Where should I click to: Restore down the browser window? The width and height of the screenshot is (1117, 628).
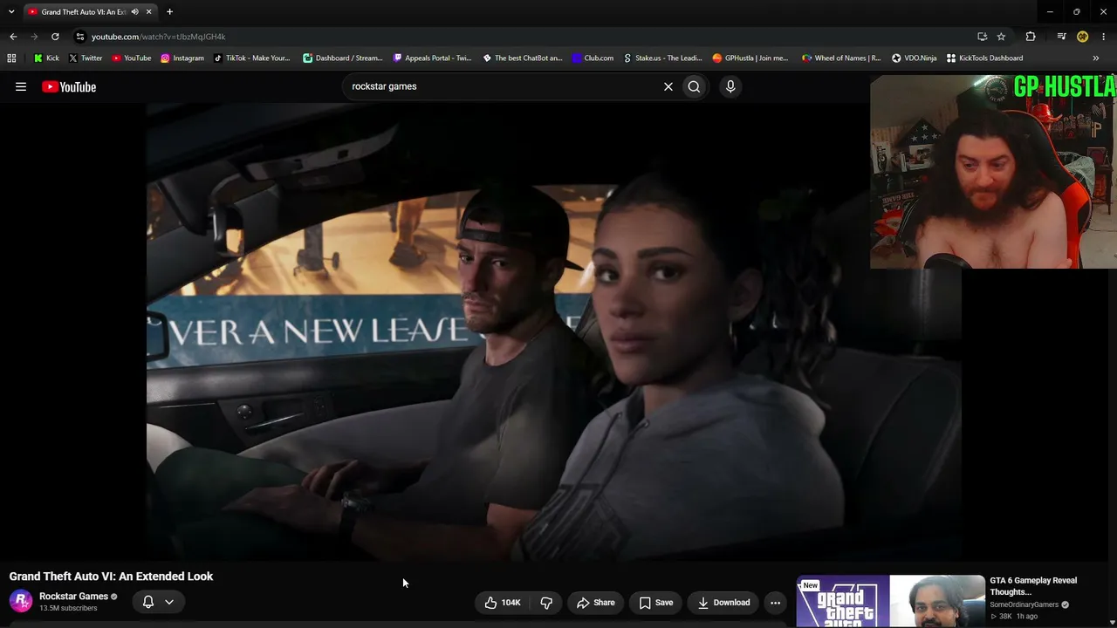click(1076, 11)
